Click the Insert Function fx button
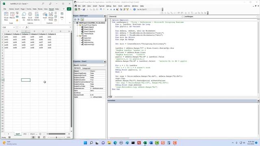 [x=26, y=27]
